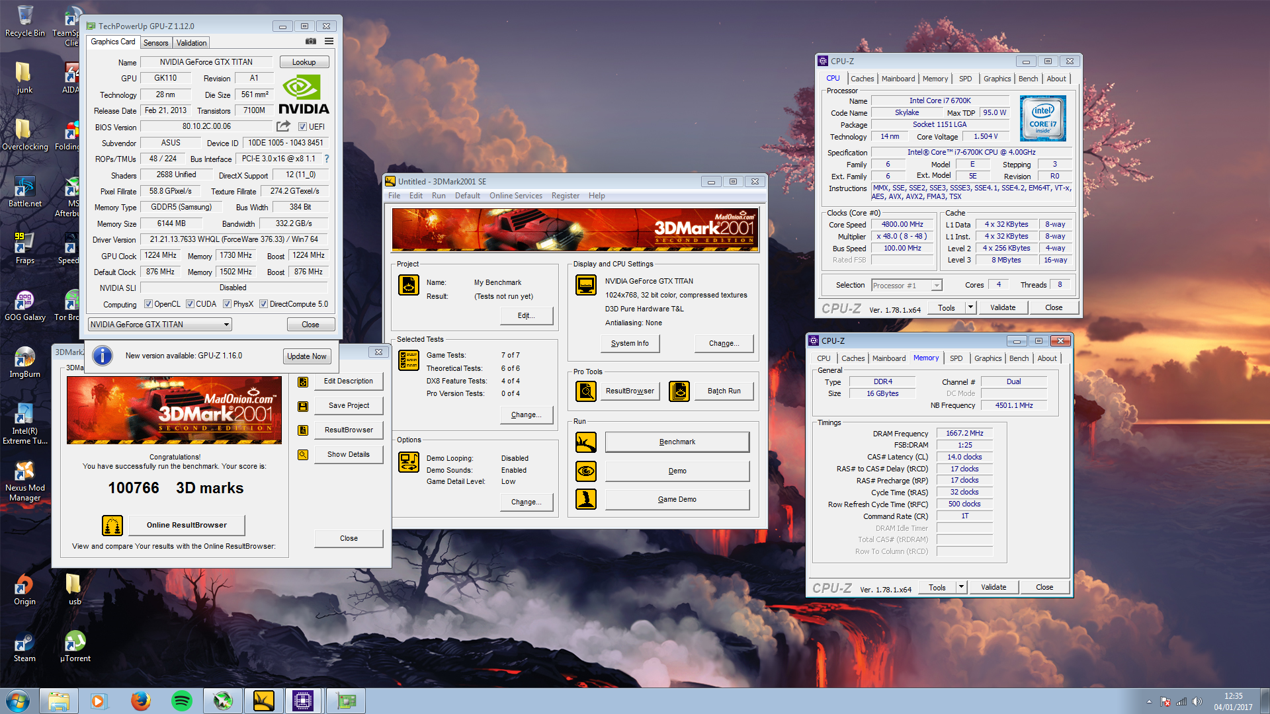Click the Benchmark run icon in 3DMark2001
The width and height of the screenshot is (1270, 714).
[586, 442]
